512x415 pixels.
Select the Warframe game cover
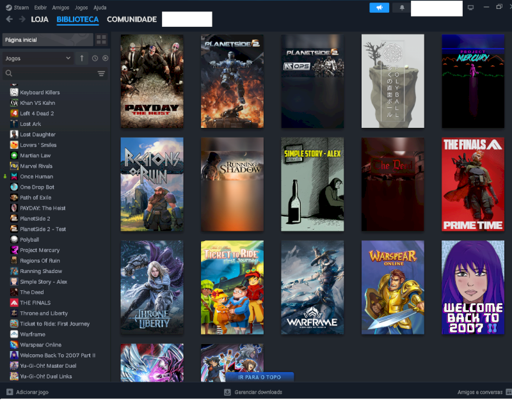pyautogui.click(x=312, y=288)
